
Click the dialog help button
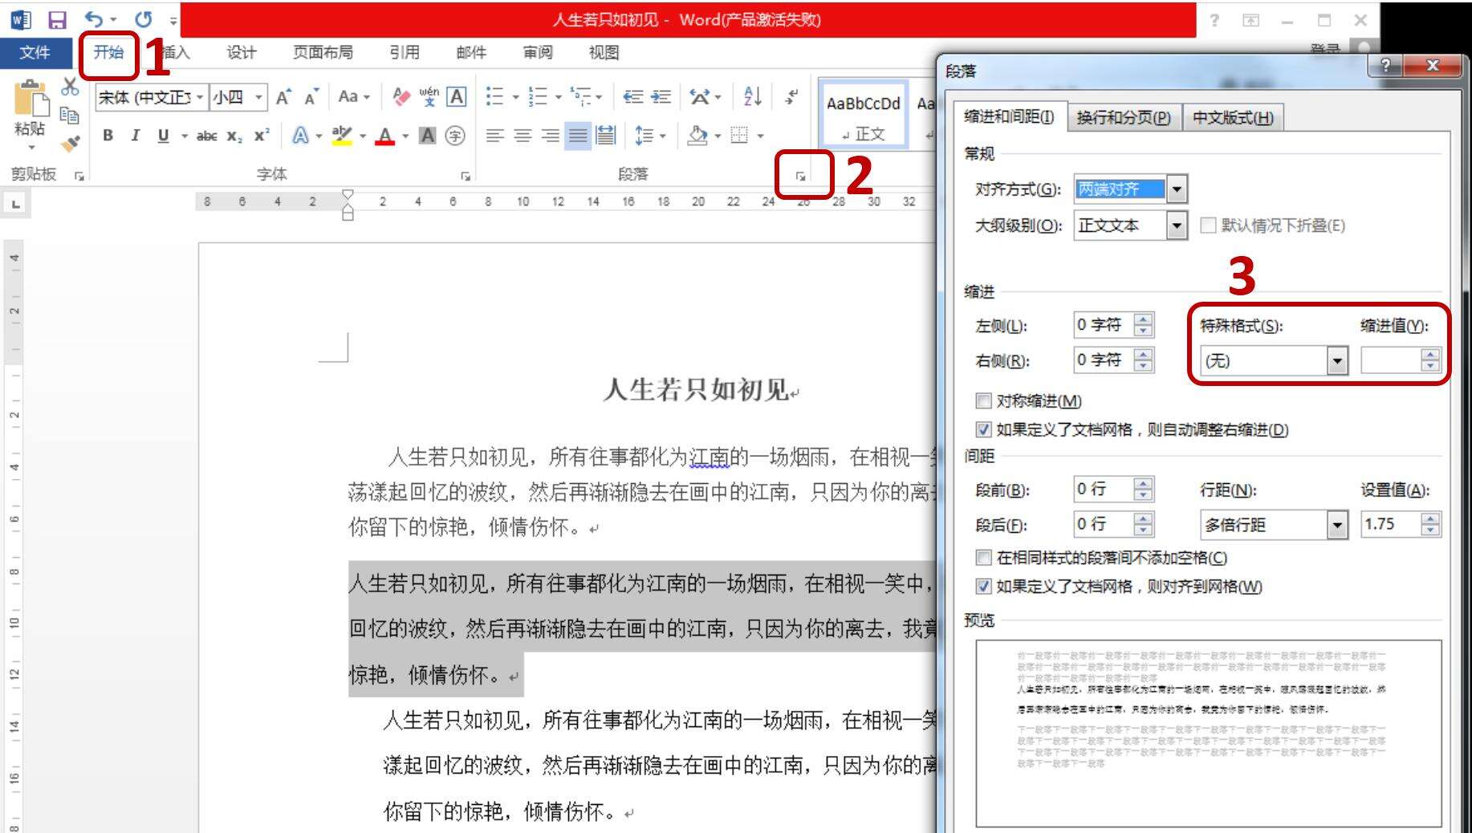pos(1386,67)
